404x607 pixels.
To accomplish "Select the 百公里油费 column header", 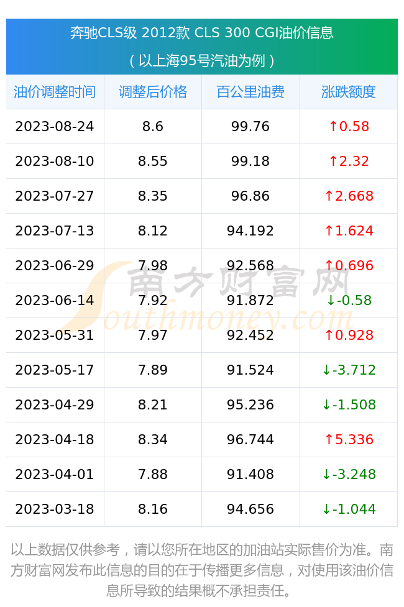I will coord(250,92).
